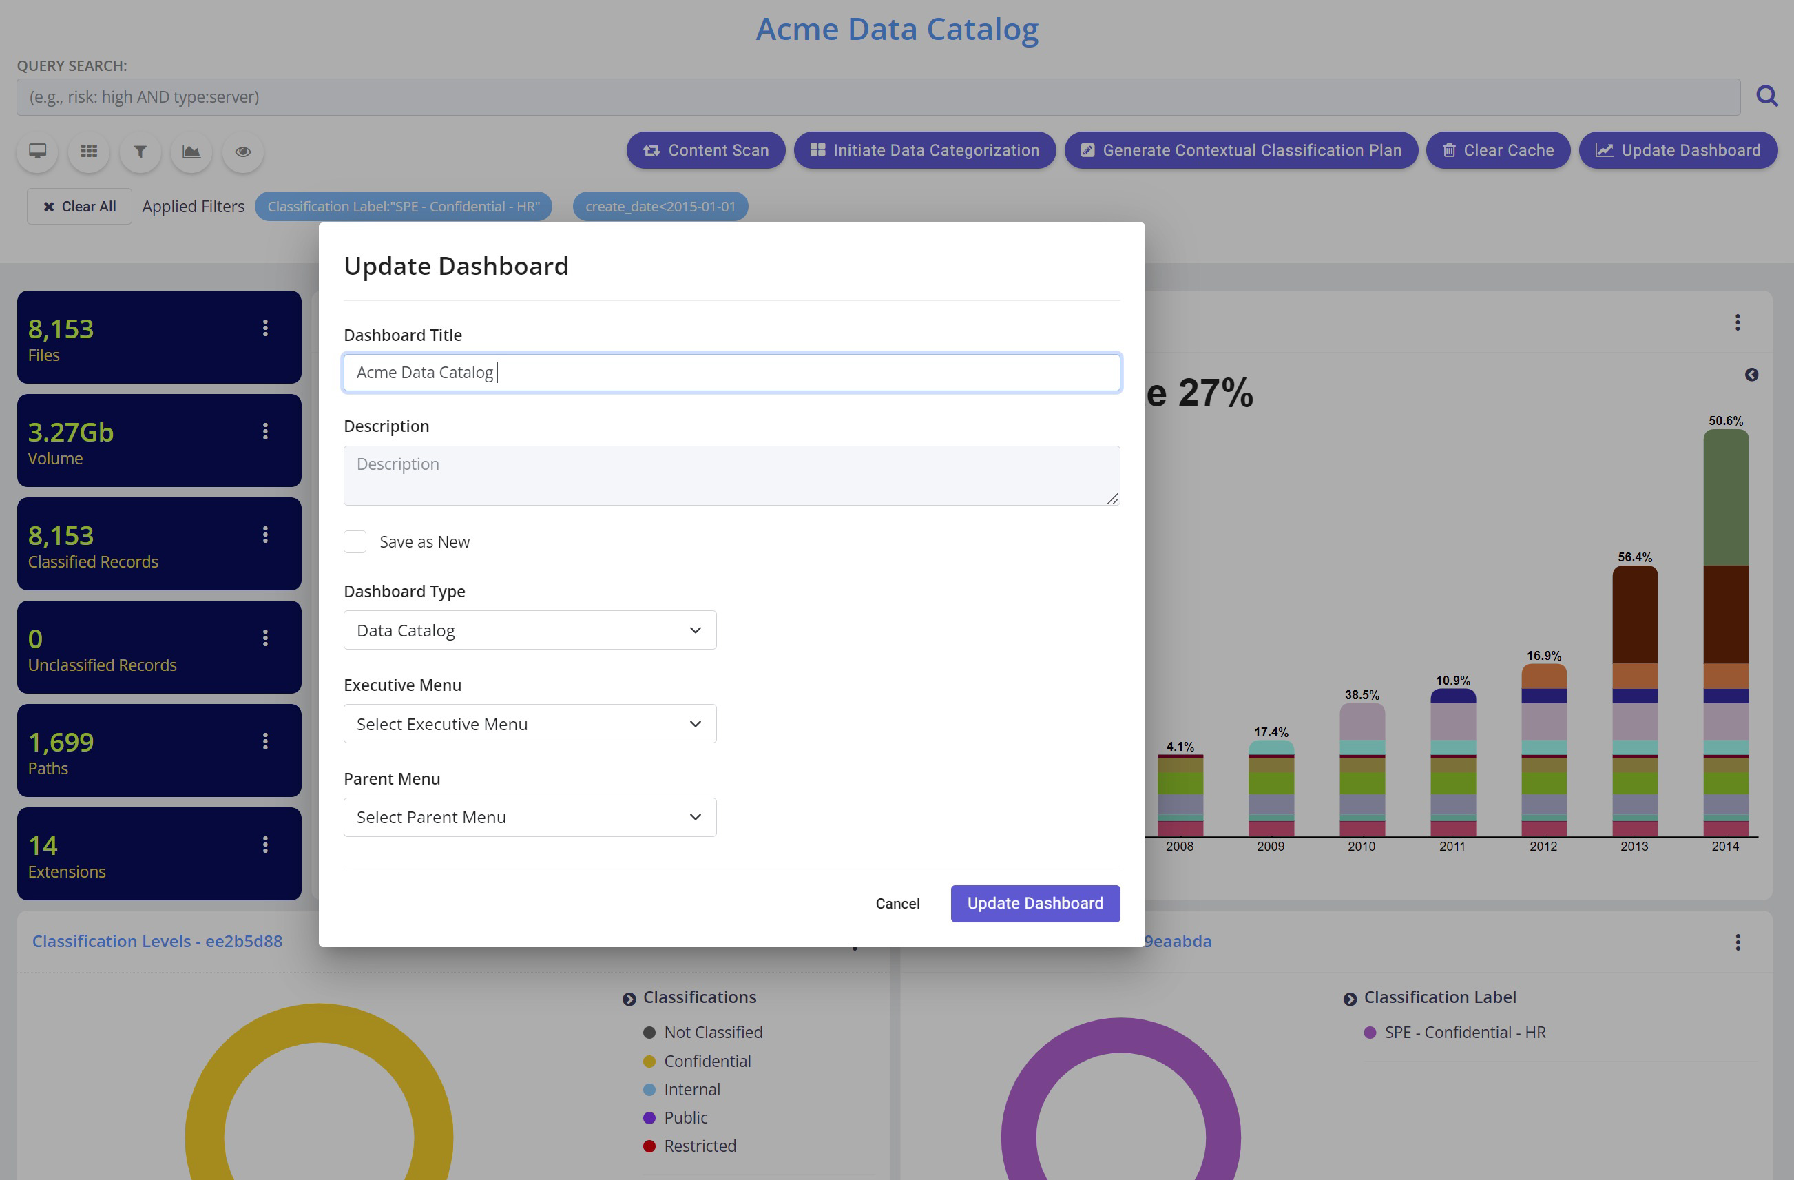1794x1180 pixels.
Task: Toggle the Restricted legend item
Action: pos(699,1146)
